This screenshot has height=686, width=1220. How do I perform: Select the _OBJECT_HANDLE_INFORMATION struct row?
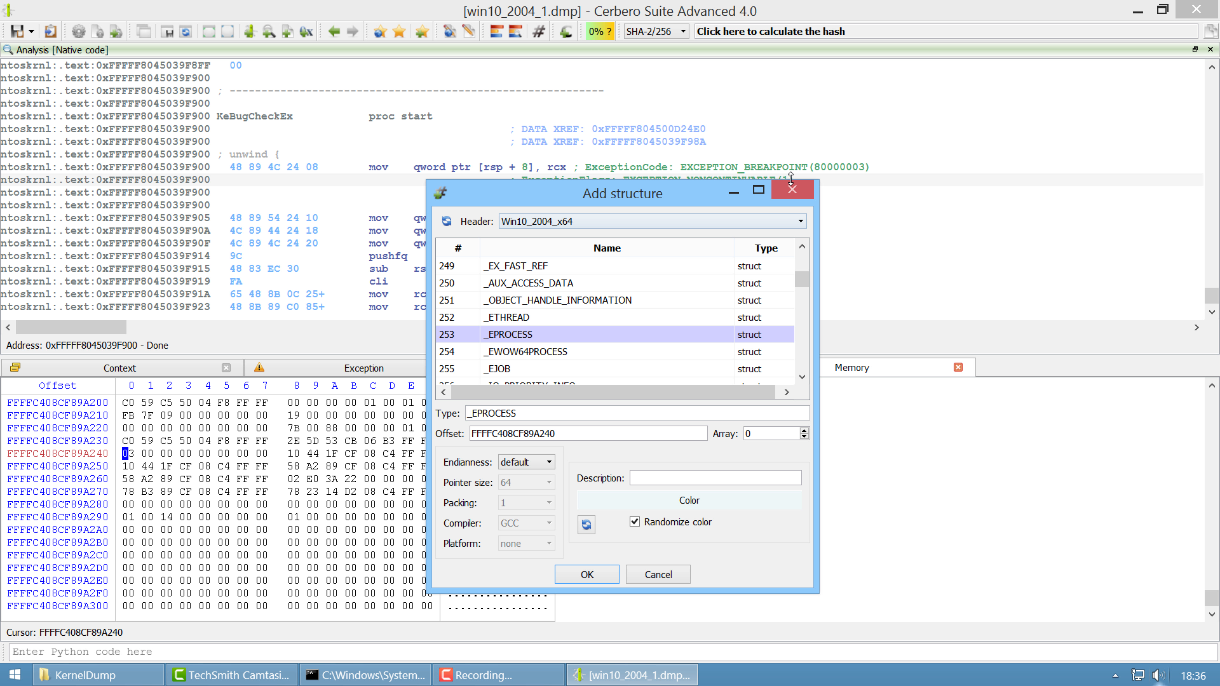615,300
